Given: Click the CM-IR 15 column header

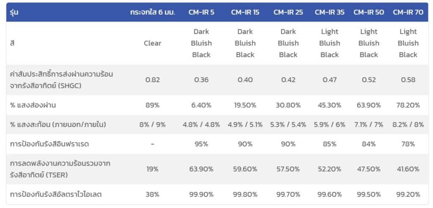Looking at the screenshot, I should point(245,12).
